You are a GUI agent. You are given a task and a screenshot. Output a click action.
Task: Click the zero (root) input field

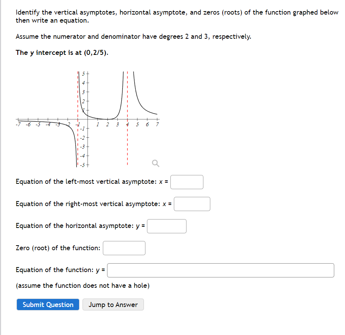(124, 248)
